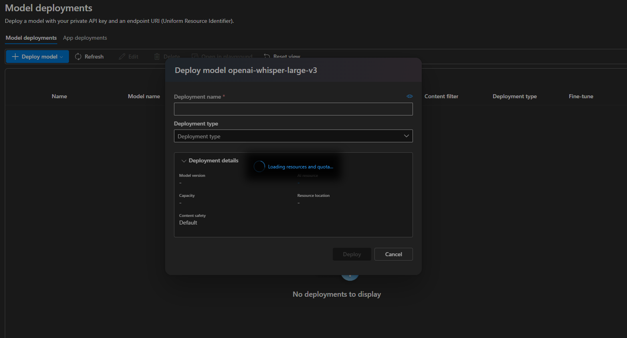Toggle the eye icon beside Deployment name
627x338 pixels.
[409, 96]
